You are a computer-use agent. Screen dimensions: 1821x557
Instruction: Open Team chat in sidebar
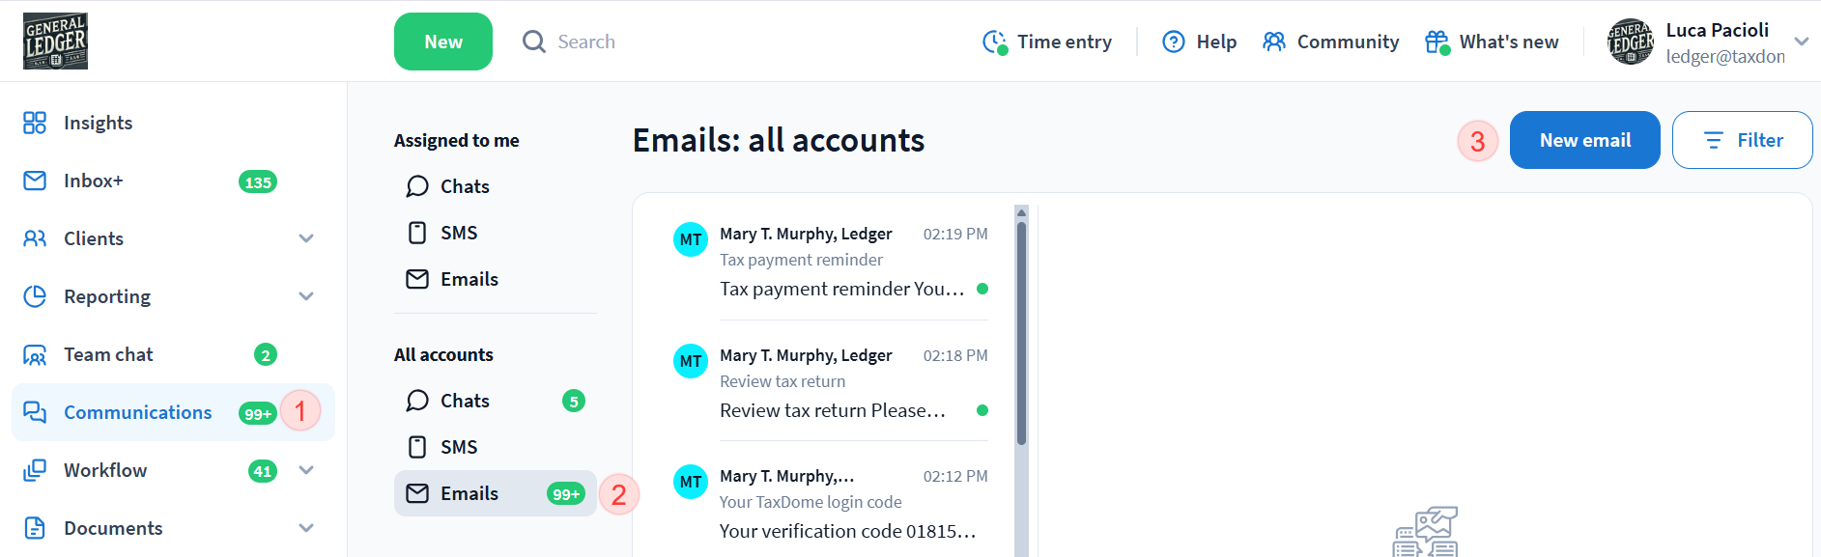point(108,354)
